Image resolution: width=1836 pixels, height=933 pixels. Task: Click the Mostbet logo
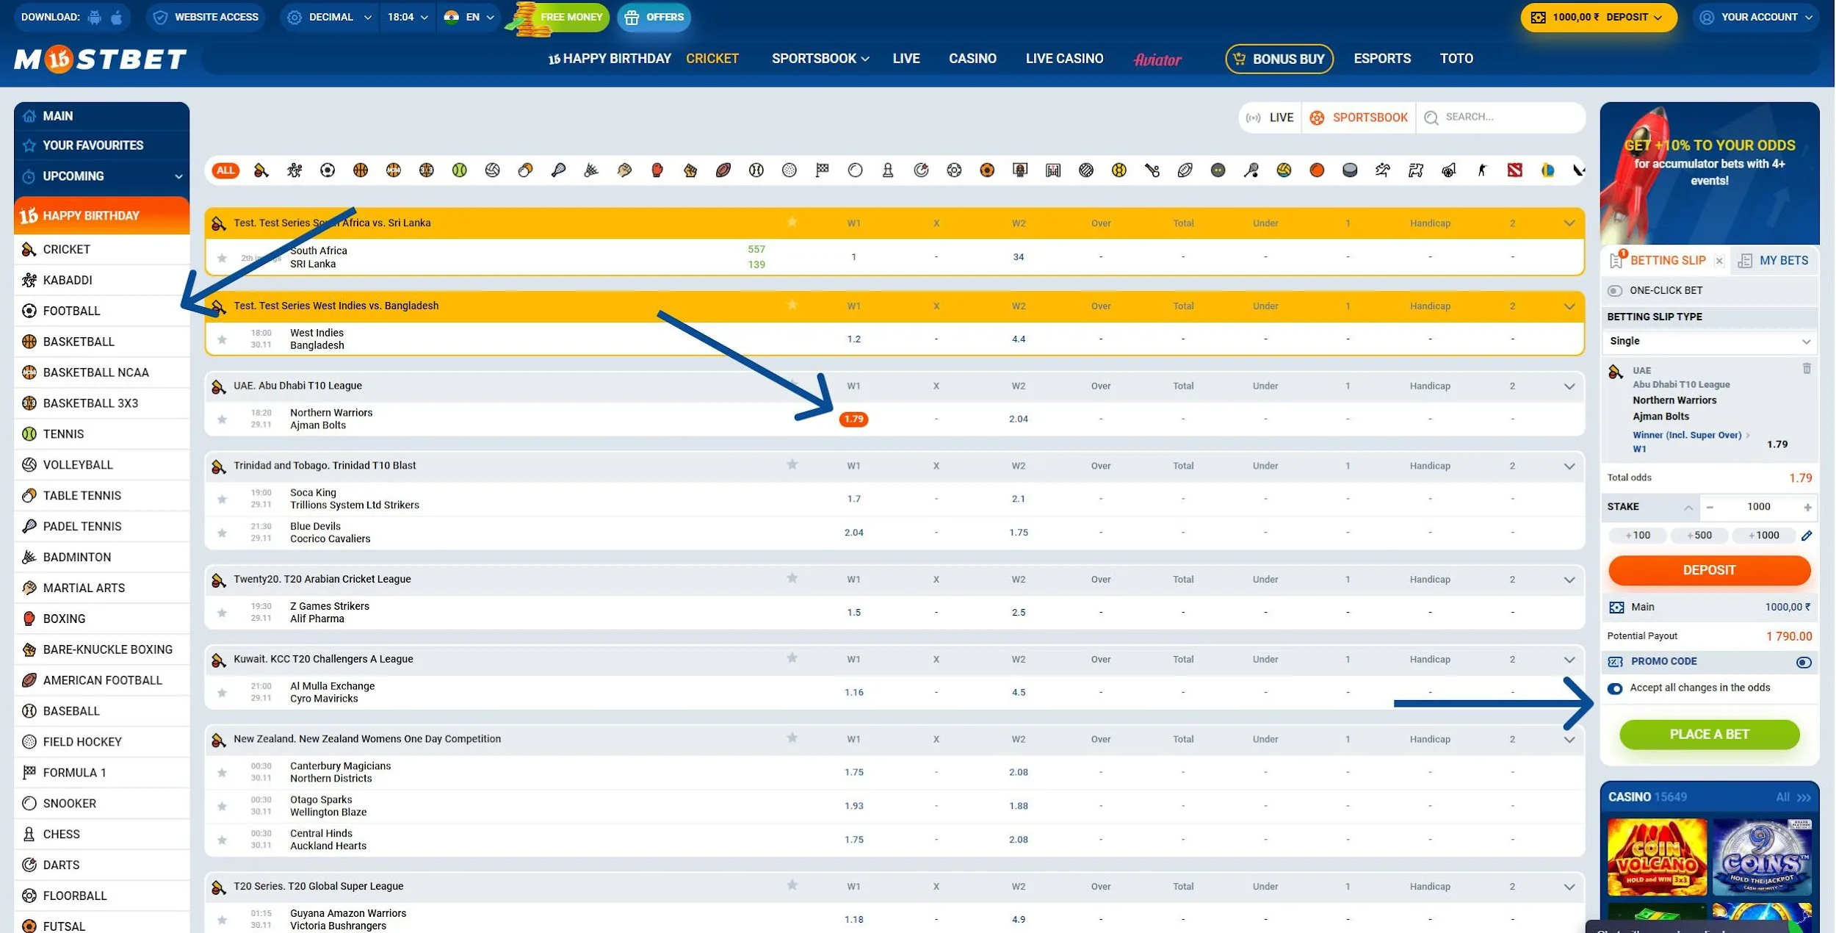pyautogui.click(x=101, y=59)
